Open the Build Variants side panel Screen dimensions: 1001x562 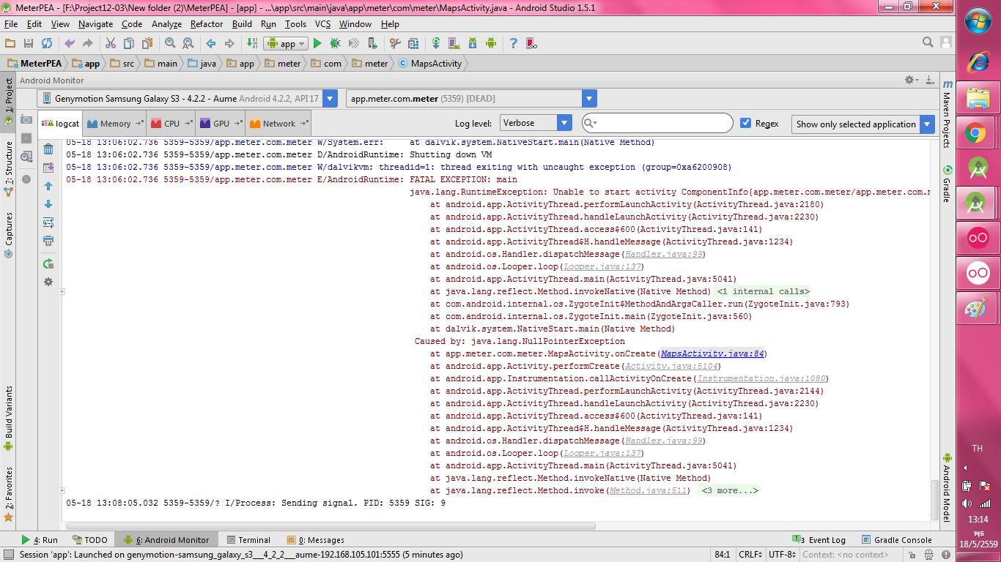[x=9, y=419]
